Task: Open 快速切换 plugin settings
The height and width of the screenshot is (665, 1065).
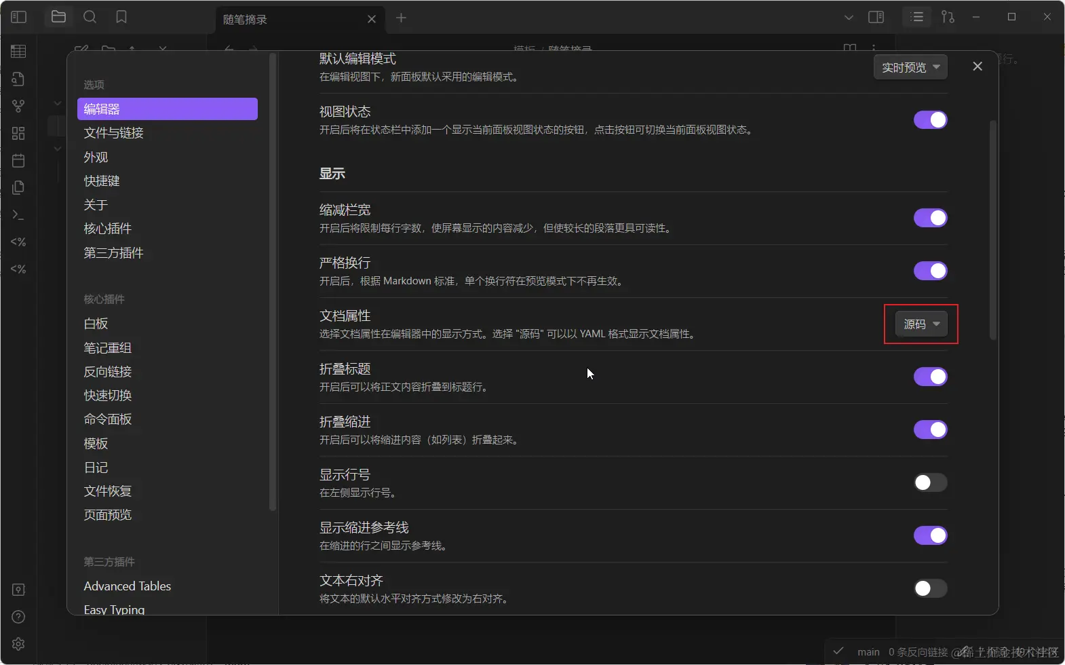Action: click(x=168, y=396)
